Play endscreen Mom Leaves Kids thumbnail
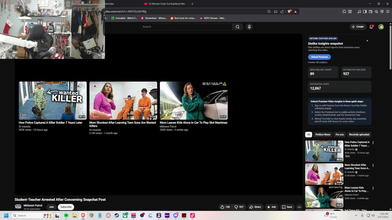The height and width of the screenshot is (220, 392). (x=194, y=101)
